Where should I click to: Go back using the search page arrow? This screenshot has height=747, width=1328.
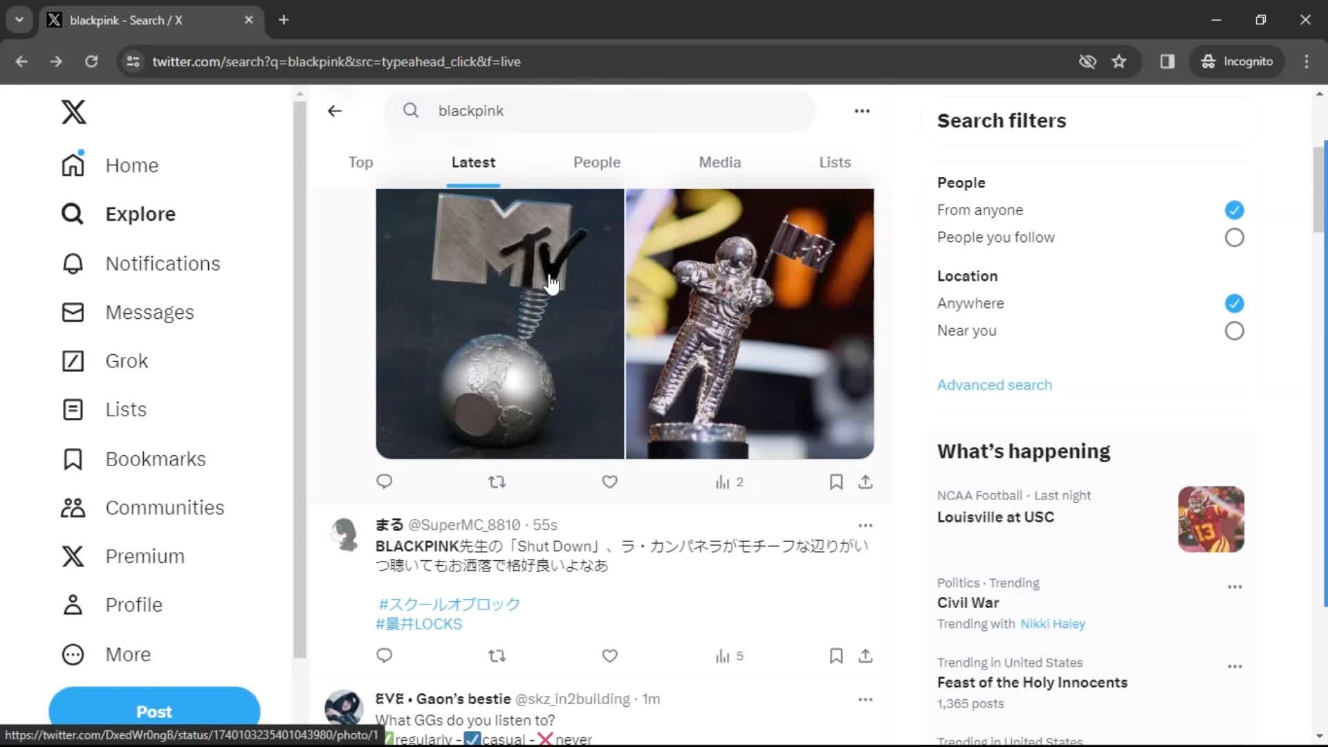click(x=335, y=111)
